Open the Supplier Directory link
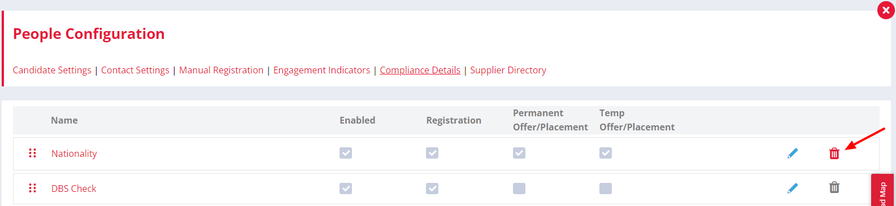Image resolution: width=896 pixels, height=206 pixels. pyautogui.click(x=508, y=70)
